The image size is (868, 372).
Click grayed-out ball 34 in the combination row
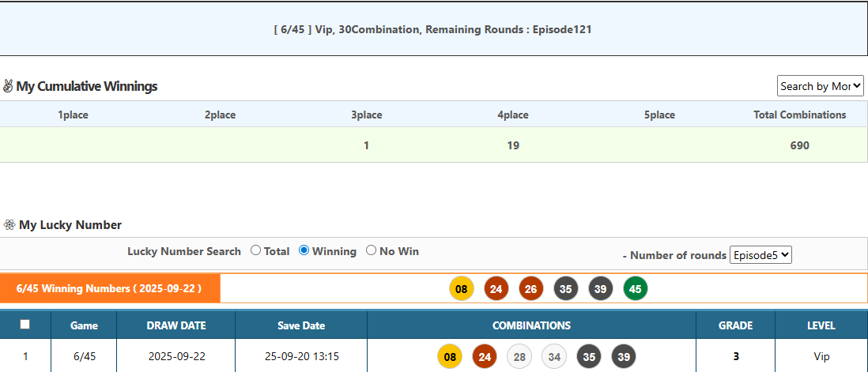554,357
